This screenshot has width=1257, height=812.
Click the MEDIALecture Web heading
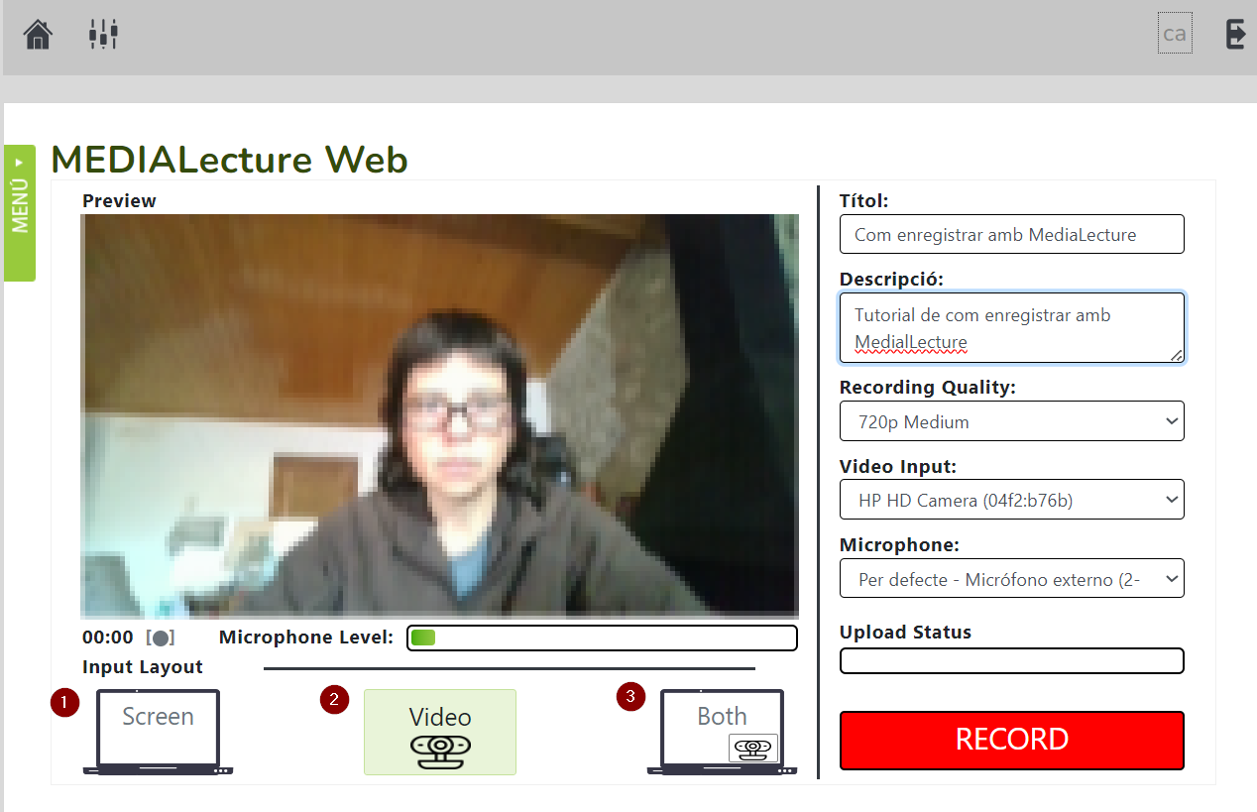[230, 160]
